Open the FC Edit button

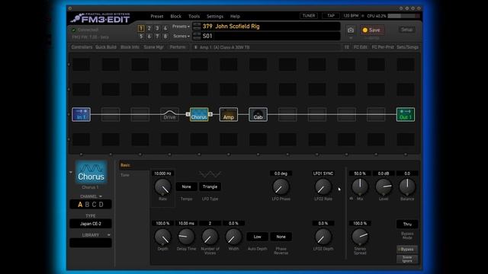pos(361,47)
